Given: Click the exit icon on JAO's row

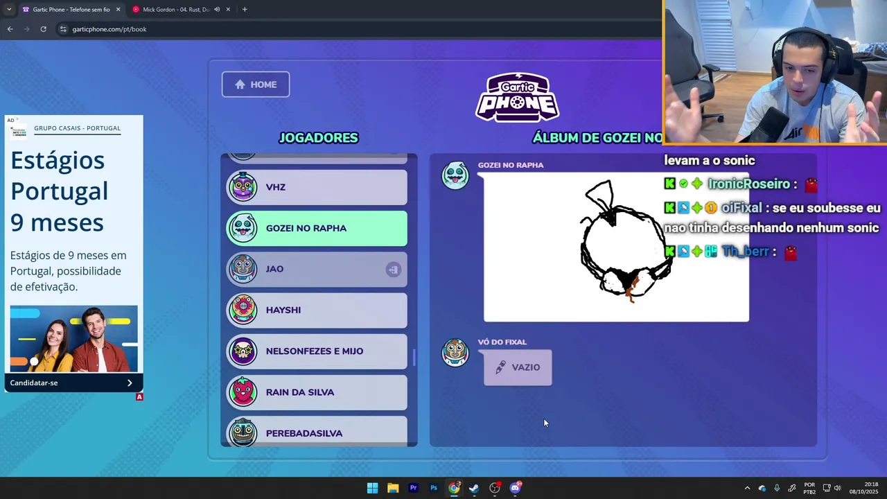Looking at the screenshot, I should 393,270.
